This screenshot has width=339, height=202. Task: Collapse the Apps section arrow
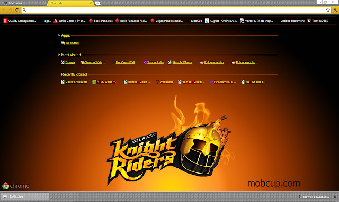tap(59, 35)
